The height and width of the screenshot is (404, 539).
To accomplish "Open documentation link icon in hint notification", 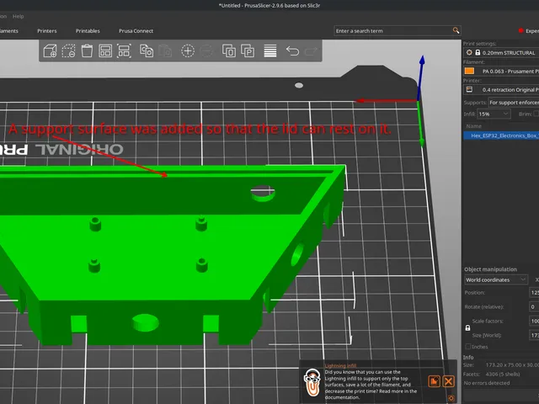I will tap(435, 381).
